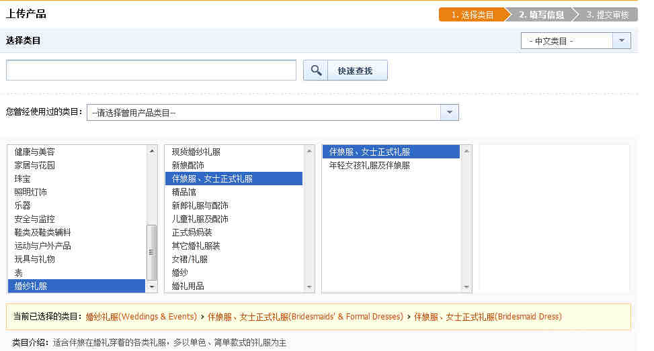Select 伴娘服、女士正式礼服 in third list

point(391,152)
